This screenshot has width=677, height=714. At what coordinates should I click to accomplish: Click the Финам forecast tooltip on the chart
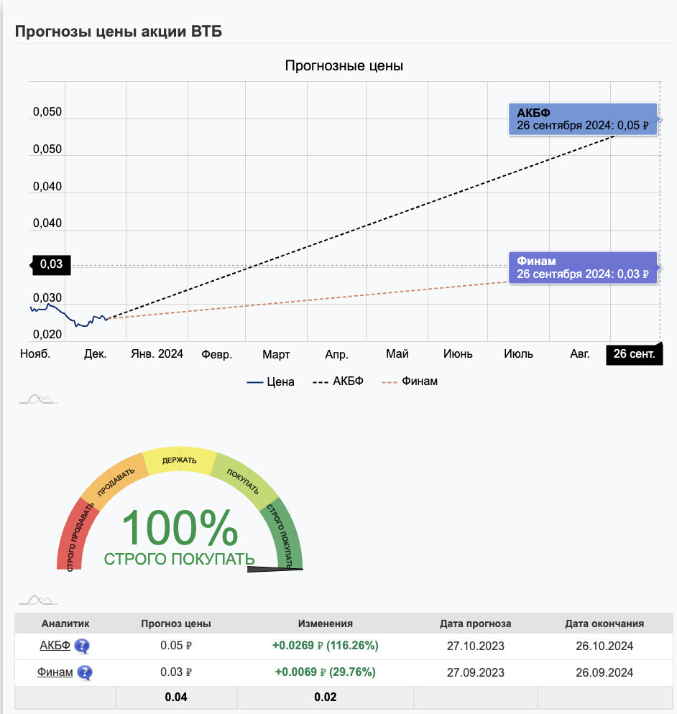[583, 268]
